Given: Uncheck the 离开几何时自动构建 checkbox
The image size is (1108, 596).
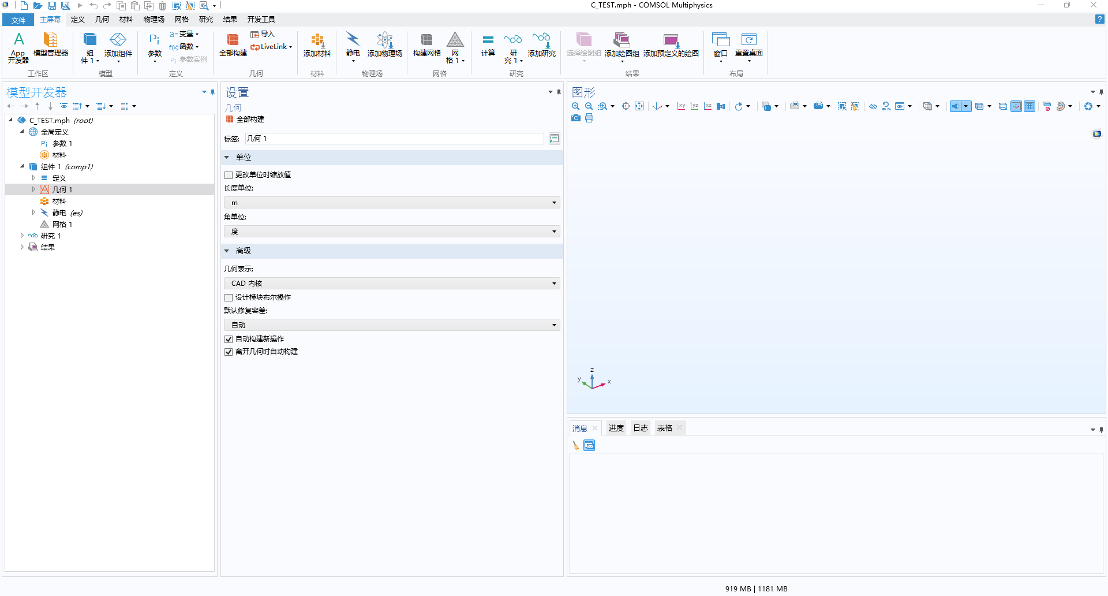Looking at the screenshot, I should [x=229, y=352].
